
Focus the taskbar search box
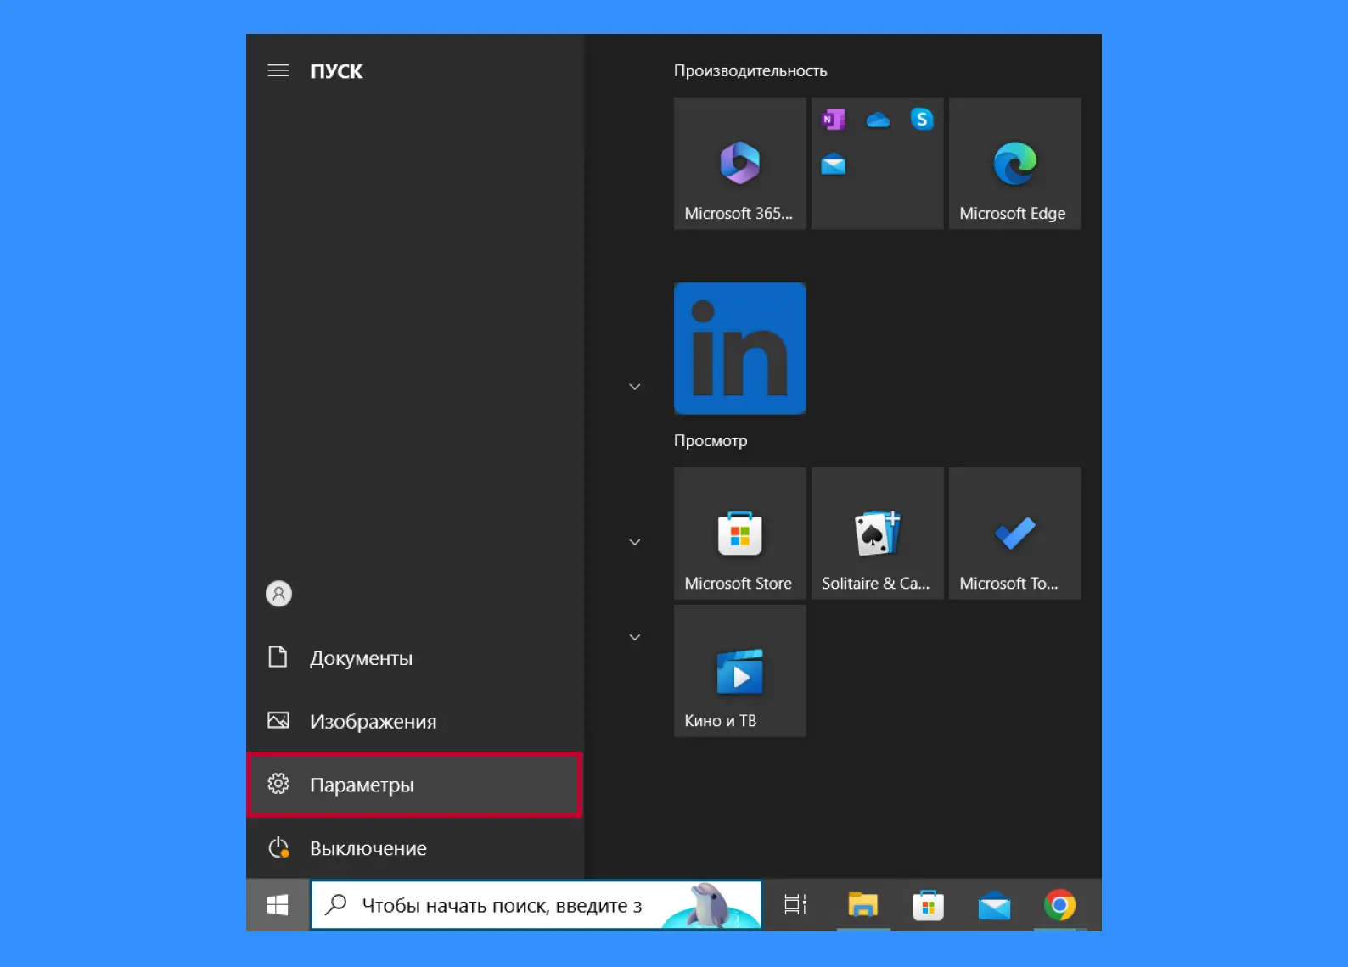click(x=536, y=905)
